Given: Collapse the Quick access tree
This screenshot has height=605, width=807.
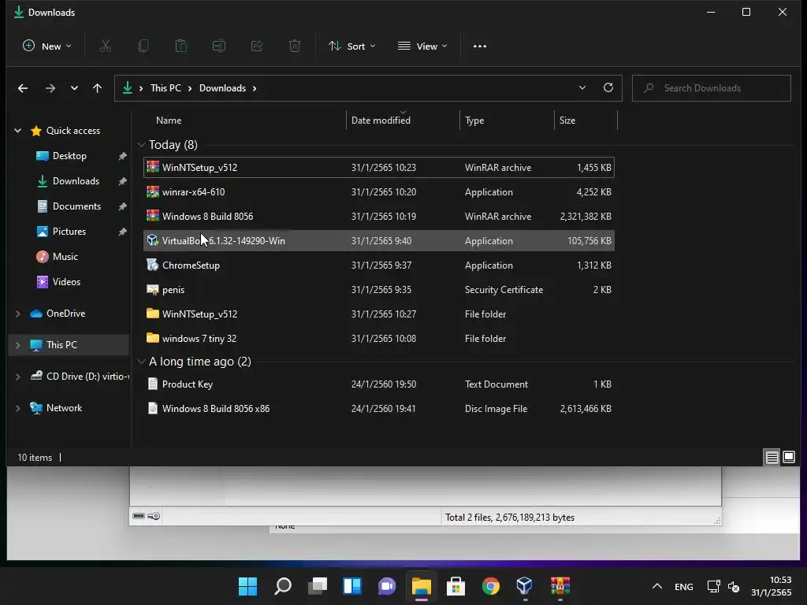Looking at the screenshot, I should pos(18,131).
